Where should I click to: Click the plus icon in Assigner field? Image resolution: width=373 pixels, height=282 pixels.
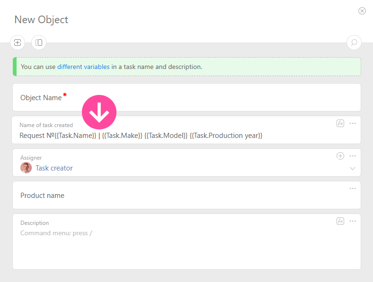click(x=340, y=156)
